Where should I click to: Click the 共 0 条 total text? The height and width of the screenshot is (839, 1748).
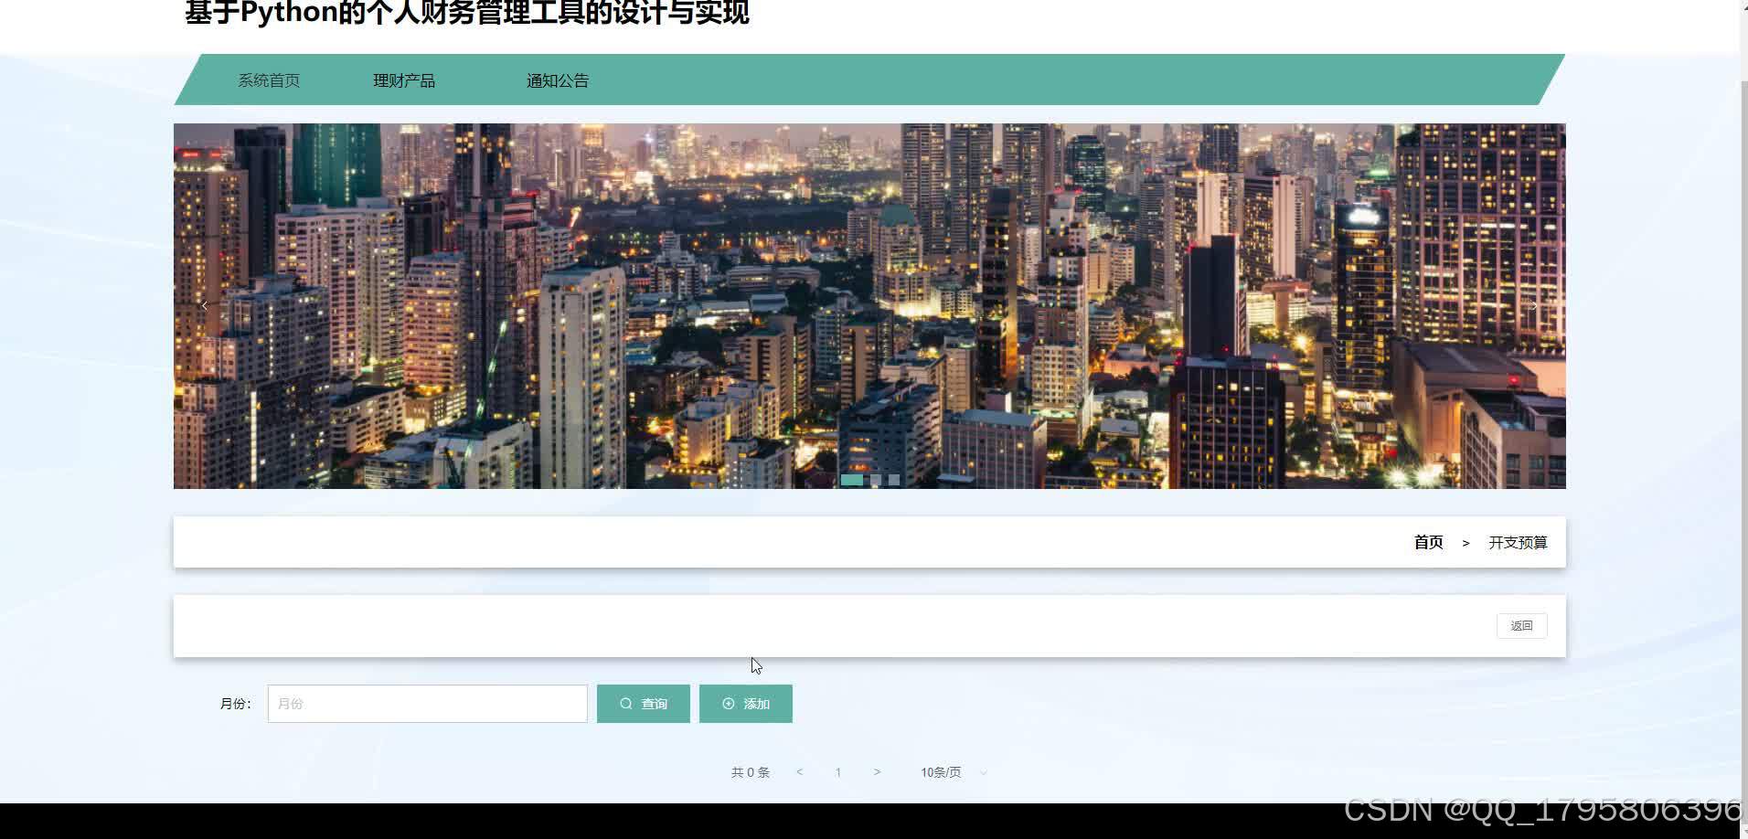751,772
